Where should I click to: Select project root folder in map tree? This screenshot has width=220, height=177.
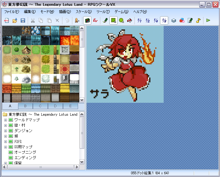coord(43,114)
